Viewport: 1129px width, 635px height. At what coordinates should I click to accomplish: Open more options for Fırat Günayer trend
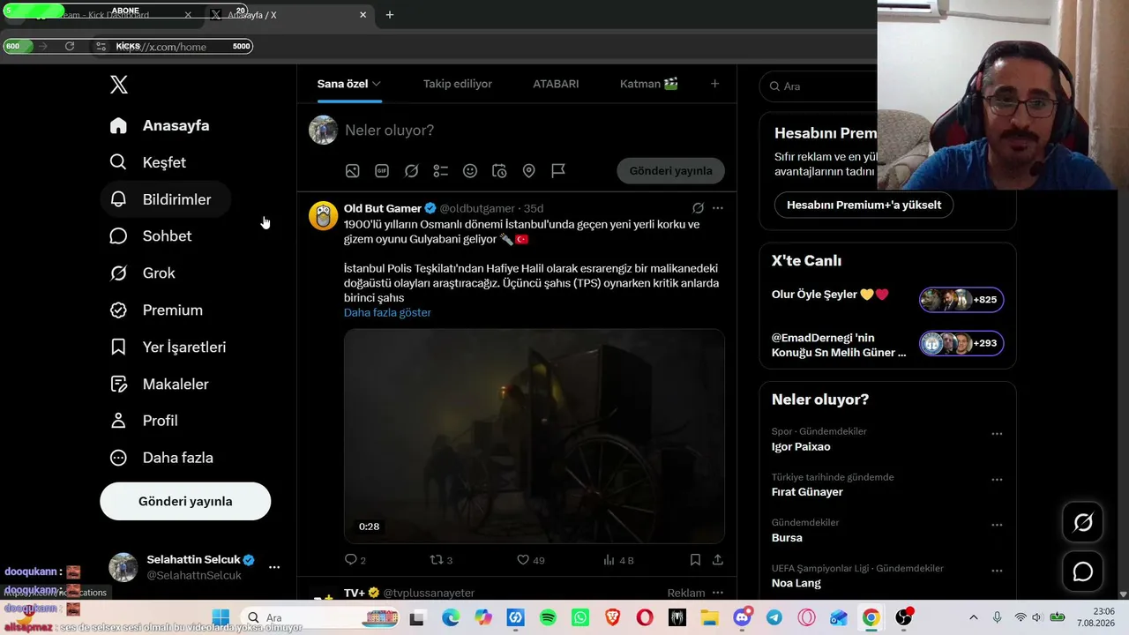997,480
